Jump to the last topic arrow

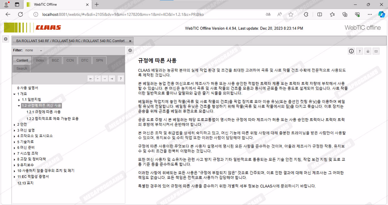click(x=112, y=79)
